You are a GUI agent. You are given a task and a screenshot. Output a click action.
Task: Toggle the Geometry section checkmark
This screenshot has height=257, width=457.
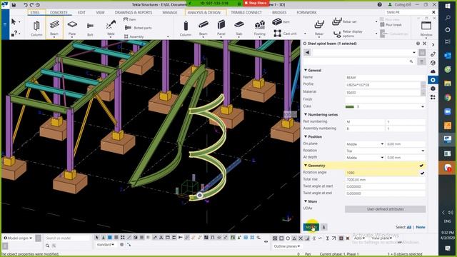click(421, 166)
